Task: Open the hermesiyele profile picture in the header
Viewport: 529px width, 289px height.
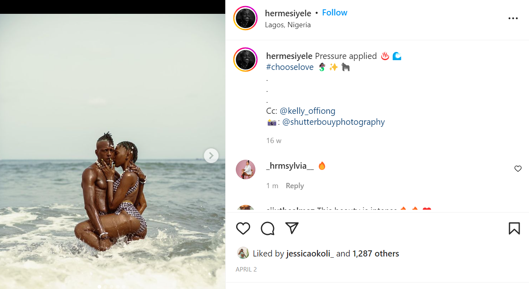Action: [246, 19]
